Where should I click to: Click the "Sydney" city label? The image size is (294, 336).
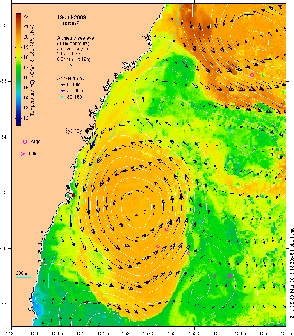coord(73,131)
